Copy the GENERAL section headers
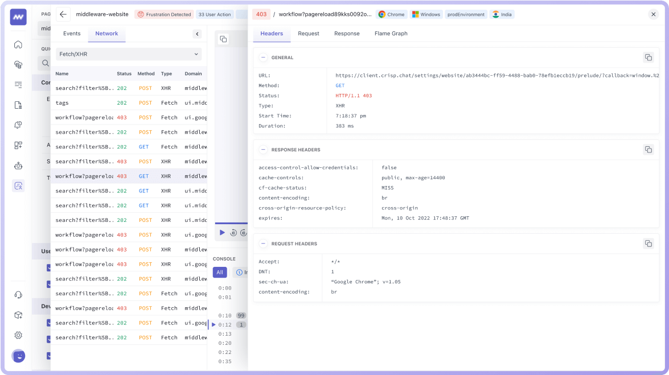The height and width of the screenshot is (375, 669). point(649,57)
